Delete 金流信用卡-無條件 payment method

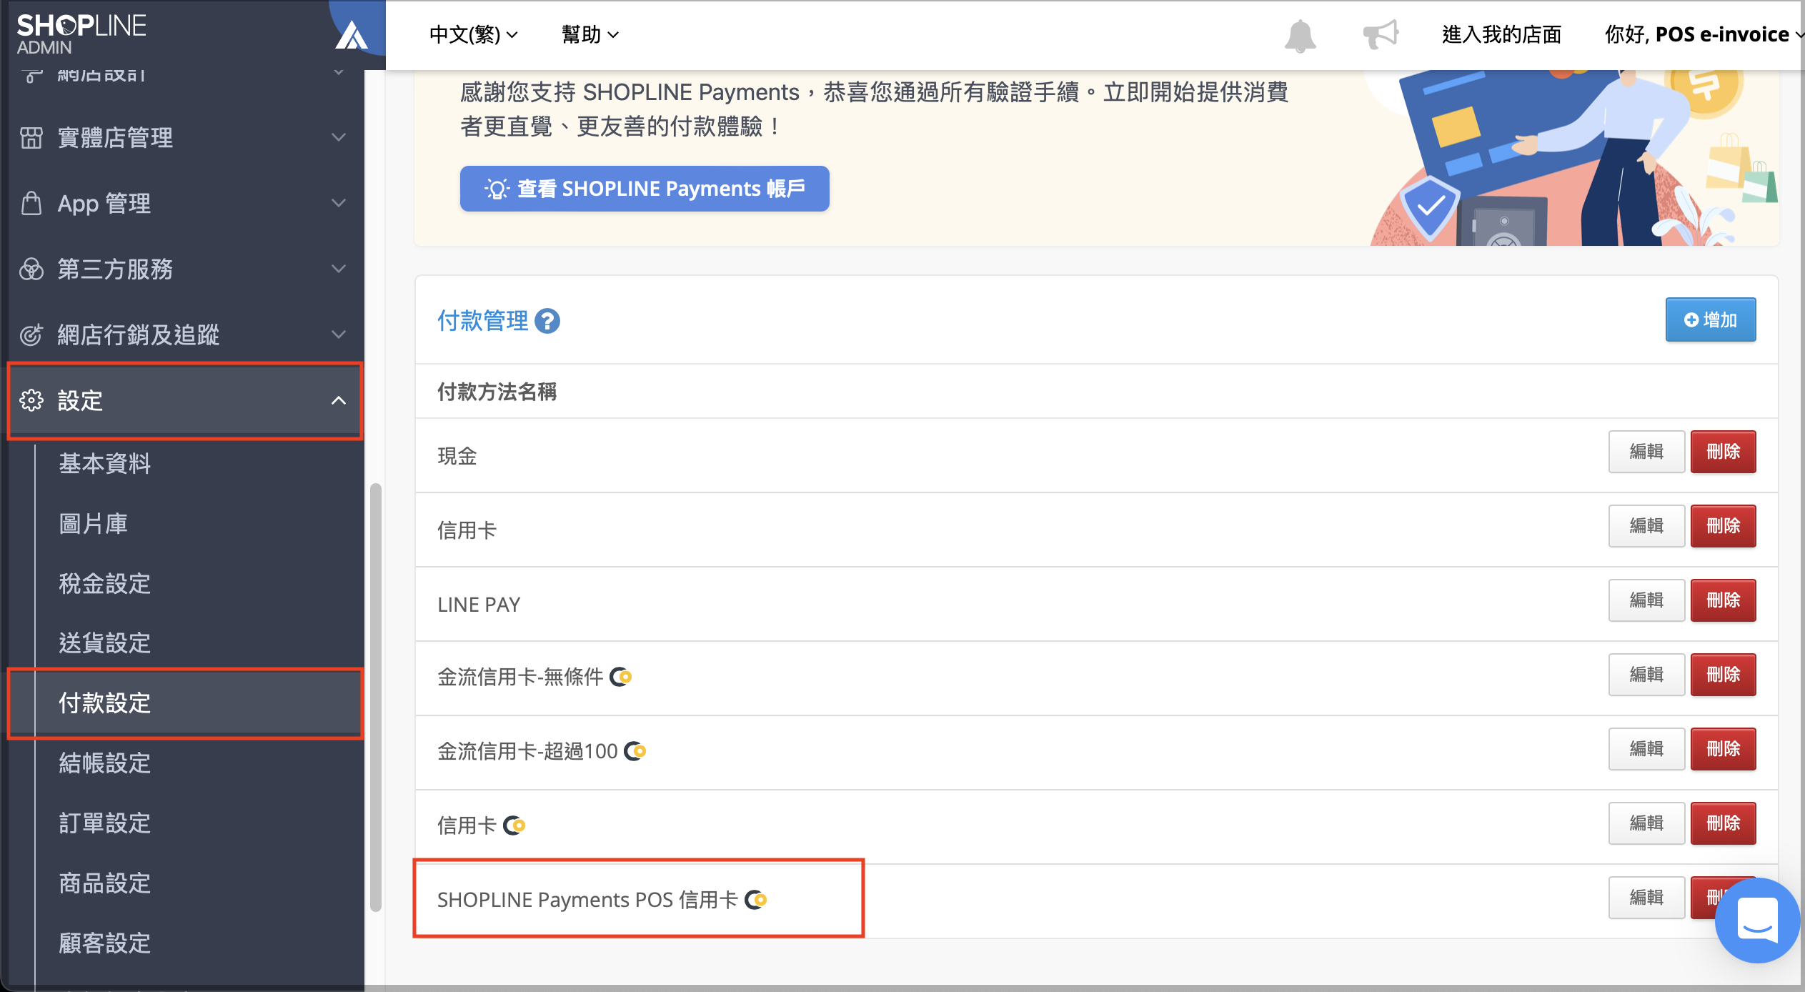pyautogui.click(x=1723, y=675)
